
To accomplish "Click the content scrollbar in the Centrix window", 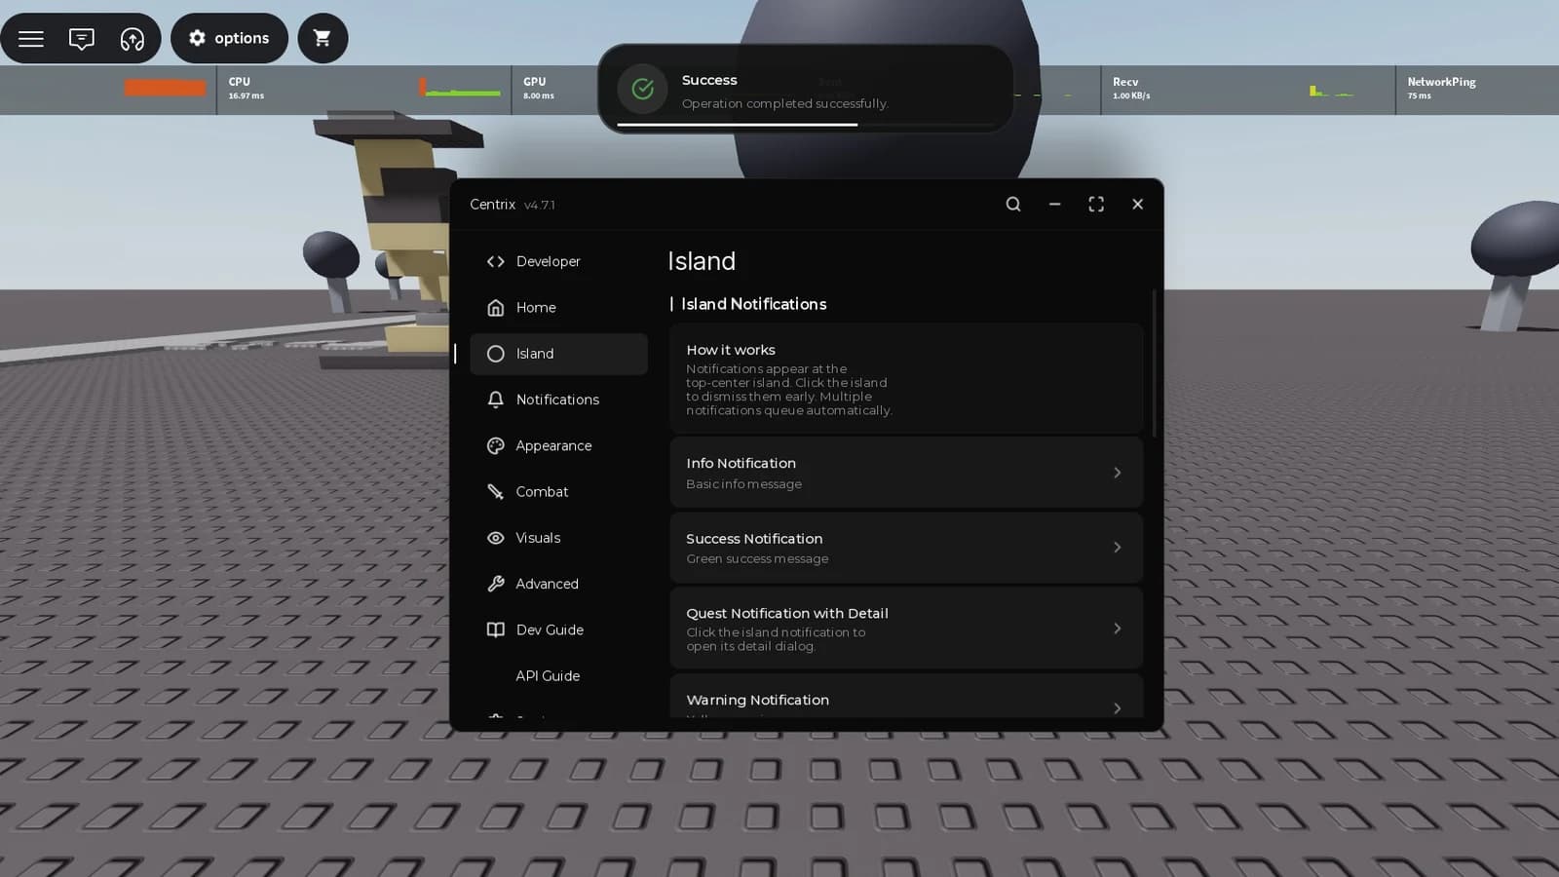I will (1155, 363).
